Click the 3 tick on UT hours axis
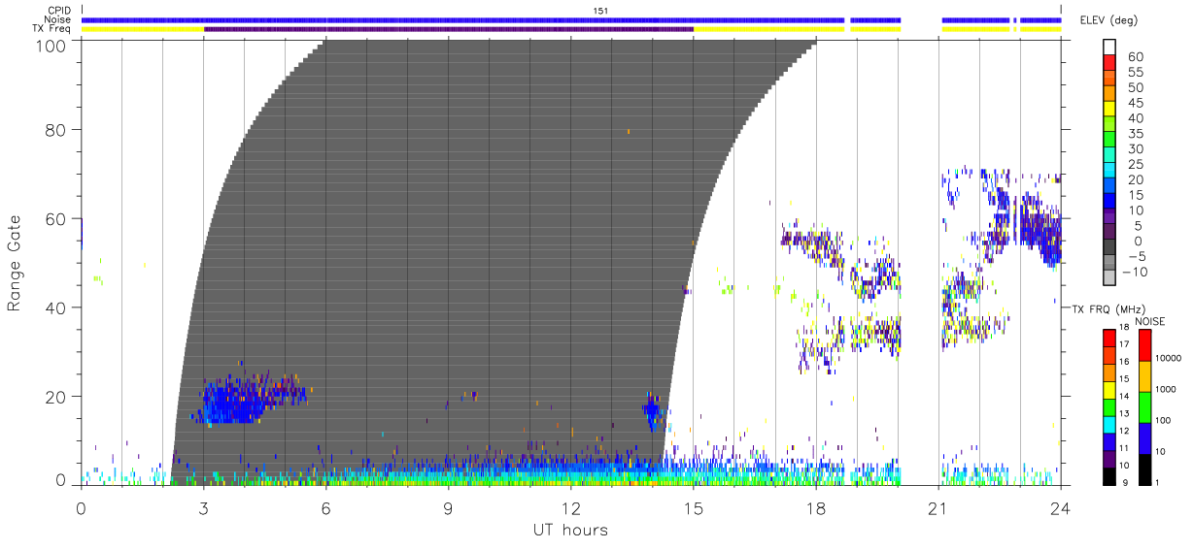 (203, 507)
